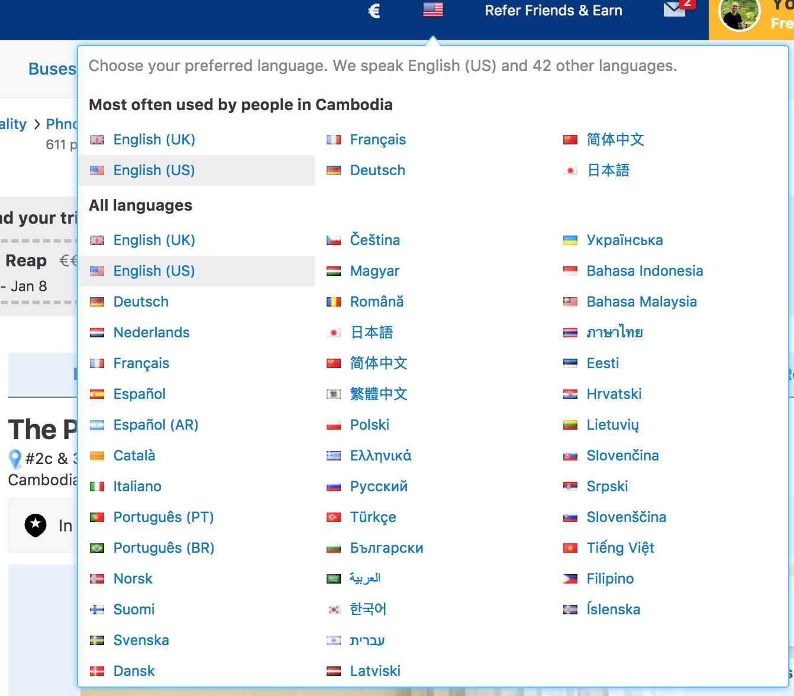Choose English (UK) in All languages

click(154, 240)
